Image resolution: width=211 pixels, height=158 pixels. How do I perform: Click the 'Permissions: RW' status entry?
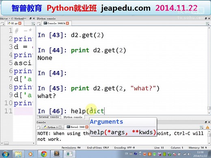point(71,147)
